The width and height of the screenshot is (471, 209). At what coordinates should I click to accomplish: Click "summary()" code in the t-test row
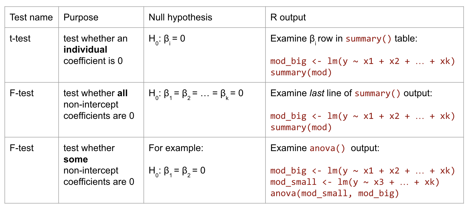(368, 39)
